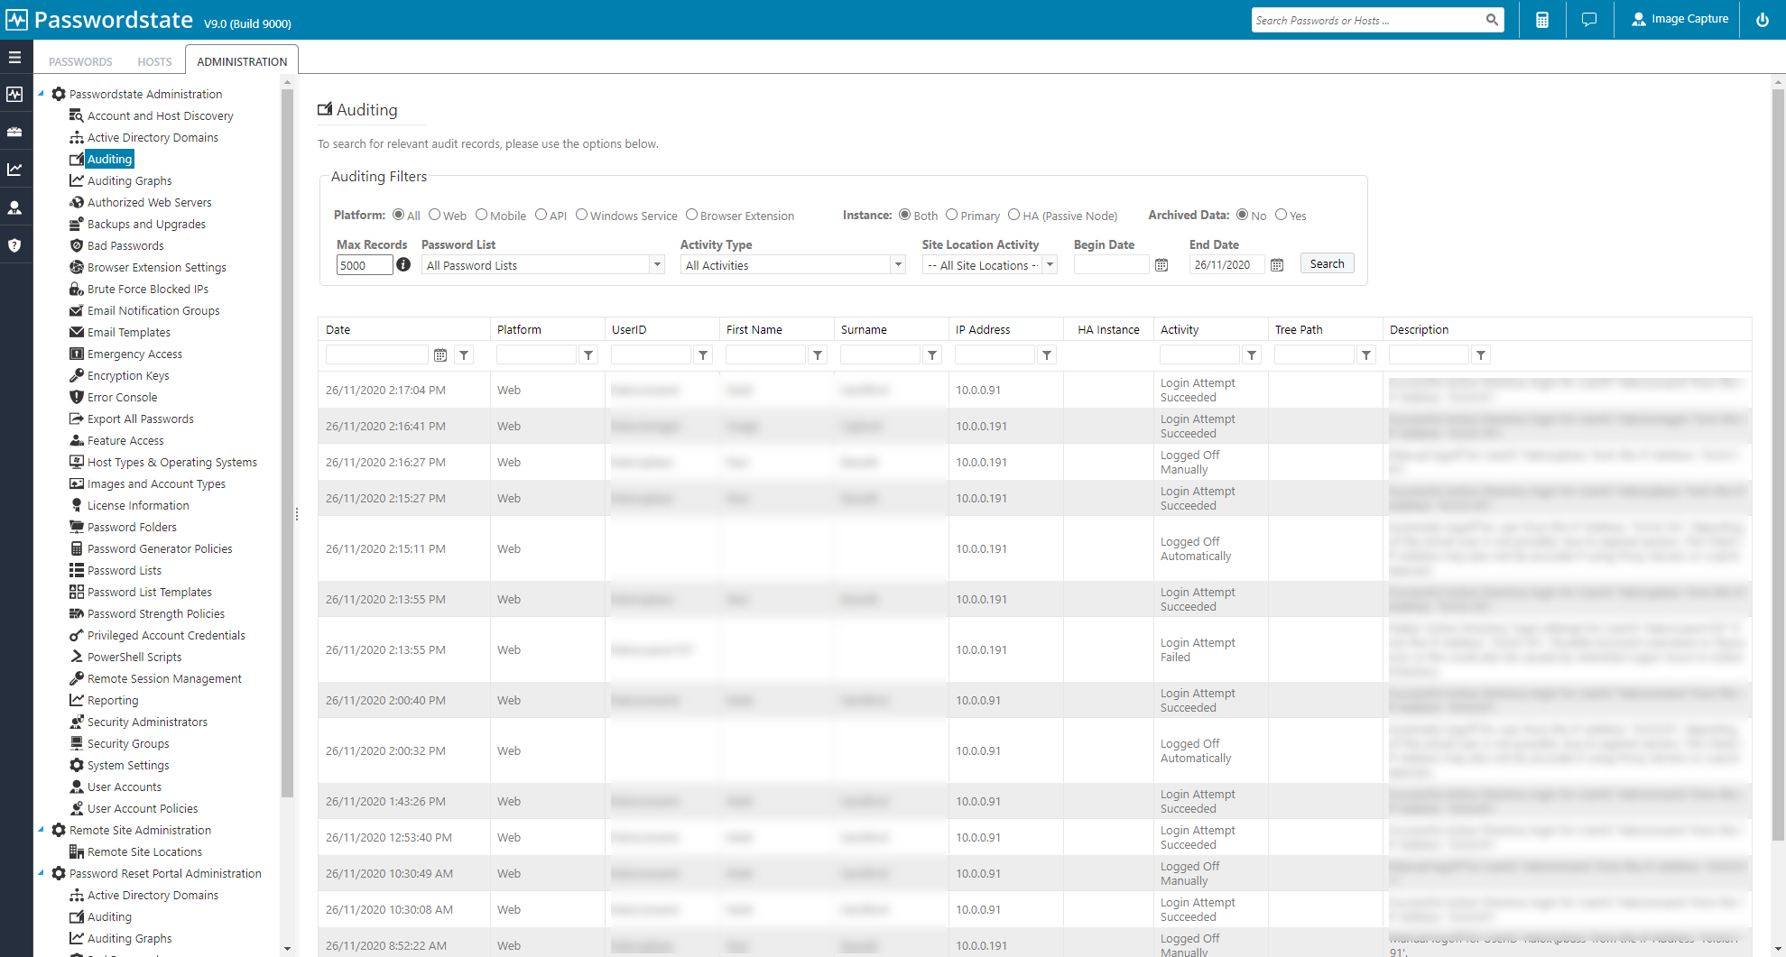
Task: Open Backups and Upgrades in tree
Action: pos(146,224)
